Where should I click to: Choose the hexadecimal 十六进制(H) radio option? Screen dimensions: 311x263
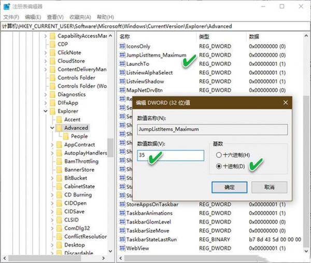tap(219, 155)
